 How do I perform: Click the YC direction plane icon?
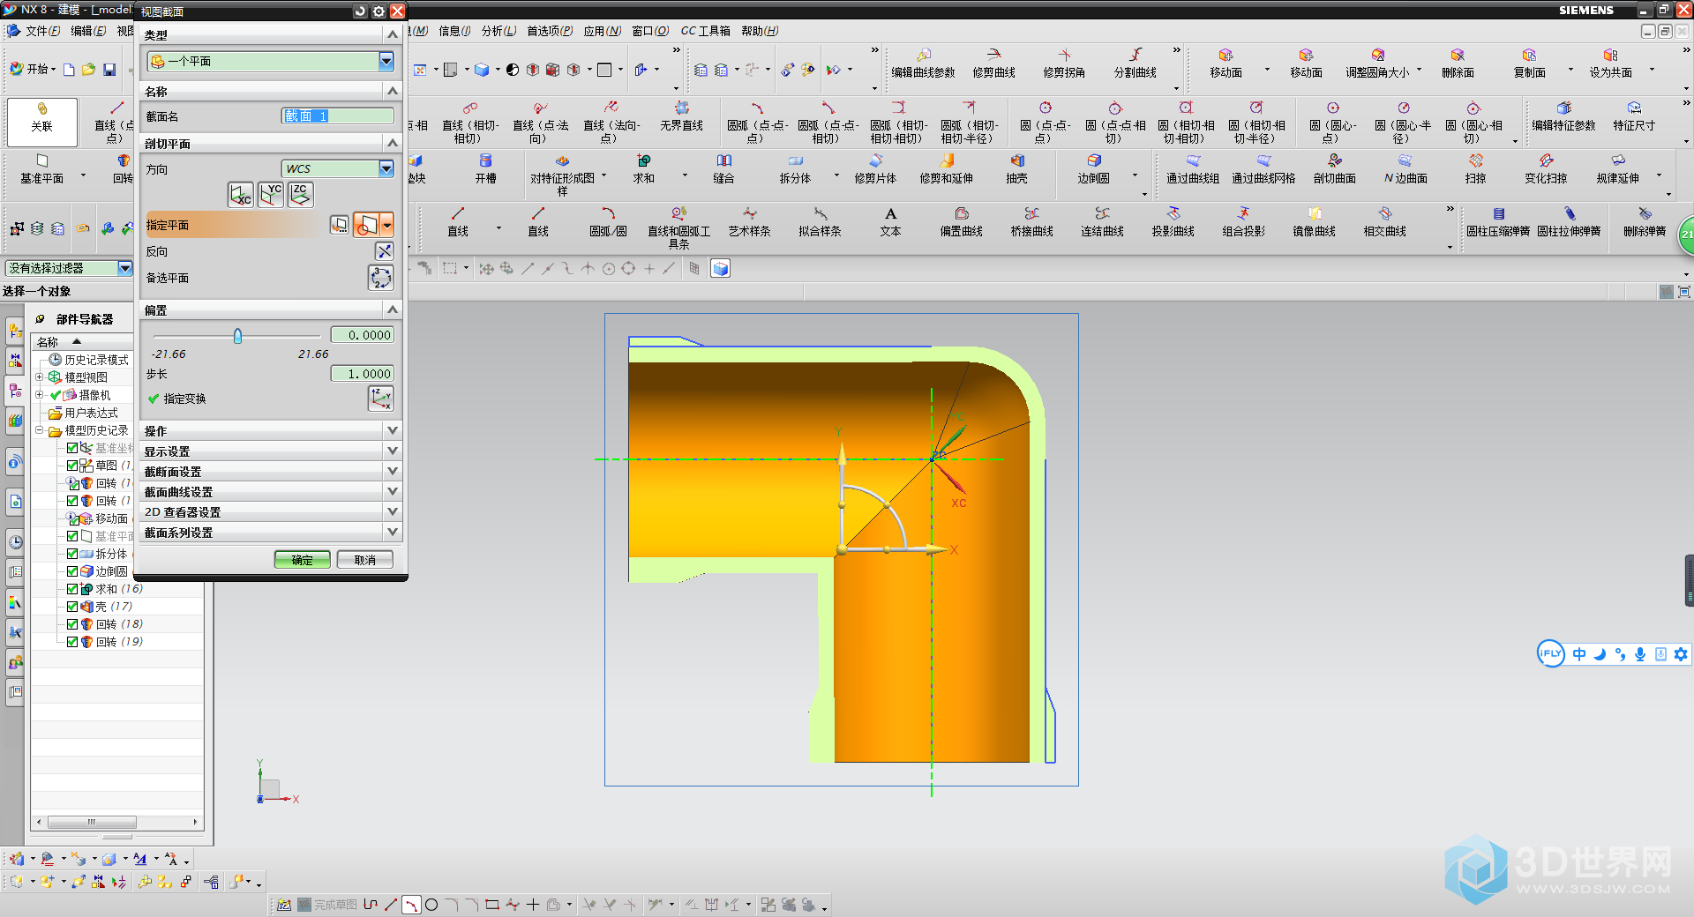pos(271,195)
